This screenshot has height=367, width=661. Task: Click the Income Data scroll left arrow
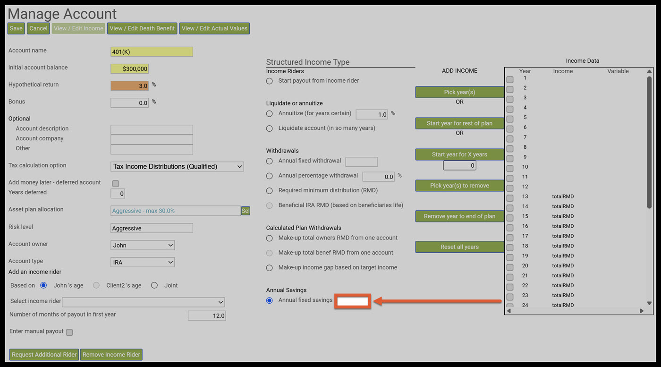pyautogui.click(x=510, y=311)
